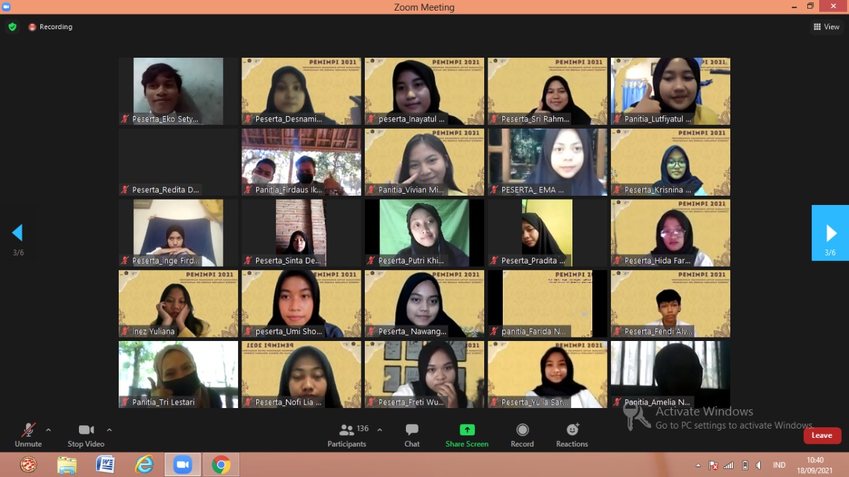The height and width of the screenshot is (477, 849).
Task: Expand the arrow beside Participants count
Action: click(379, 430)
